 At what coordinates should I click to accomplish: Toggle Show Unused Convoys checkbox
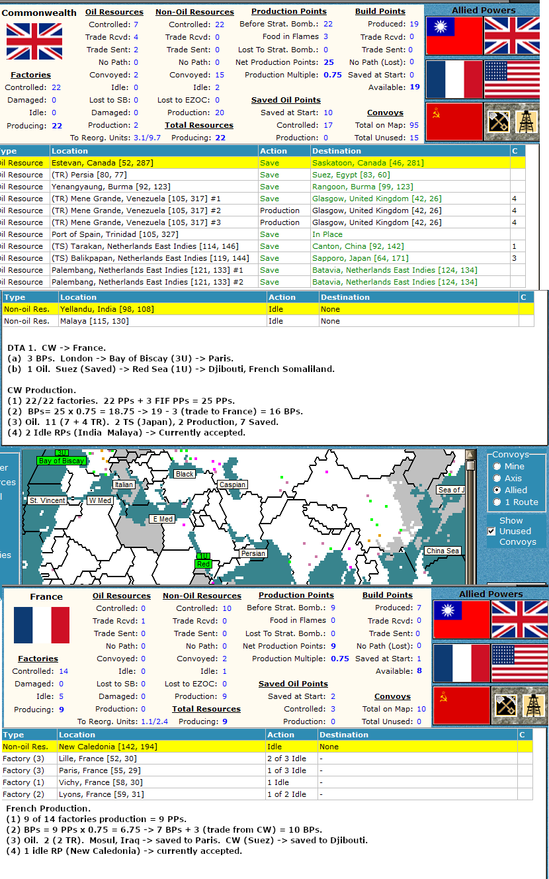click(x=491, y=531)
